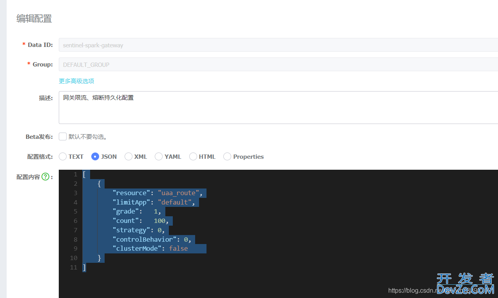Click the "count" key in line 6
The width and height of the screenshot is (498, 298).
126,221
